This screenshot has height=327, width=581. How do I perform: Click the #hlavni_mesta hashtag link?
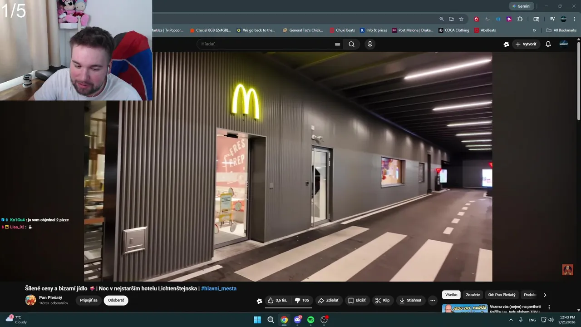219,288
